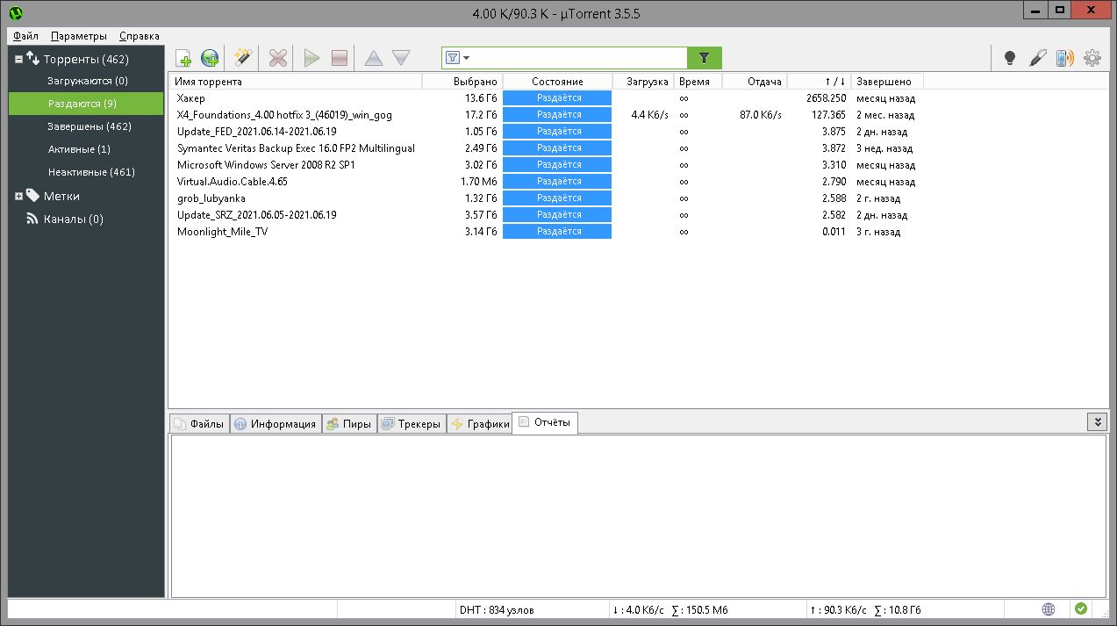1117x626 pixels.
Task: Sort by Завершено column header
Action: tap(887, 81)
